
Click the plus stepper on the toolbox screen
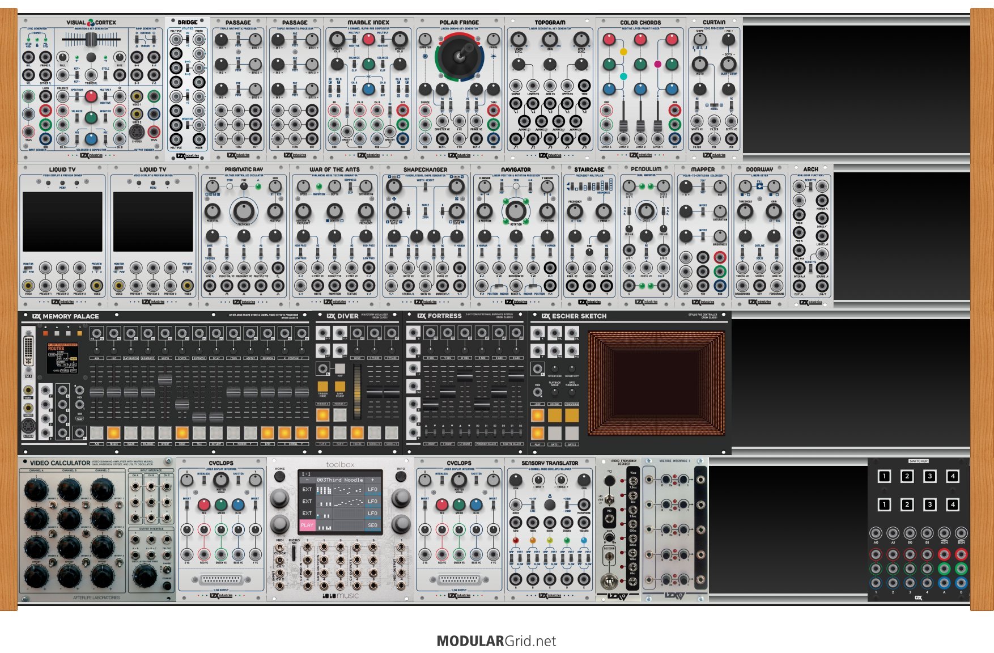click(x=372, y=480)
